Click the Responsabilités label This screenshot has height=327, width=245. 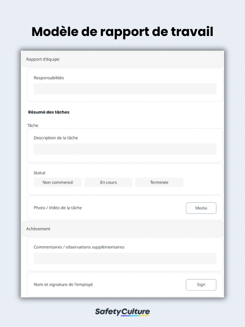tap(49, 78)
